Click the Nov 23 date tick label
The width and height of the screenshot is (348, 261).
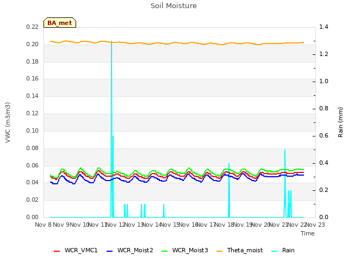315,225
